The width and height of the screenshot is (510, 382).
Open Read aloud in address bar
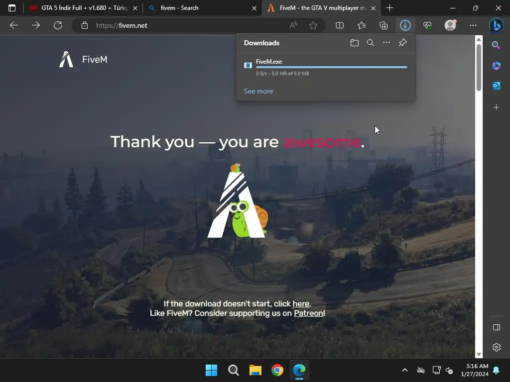click(x=293, y=25)
